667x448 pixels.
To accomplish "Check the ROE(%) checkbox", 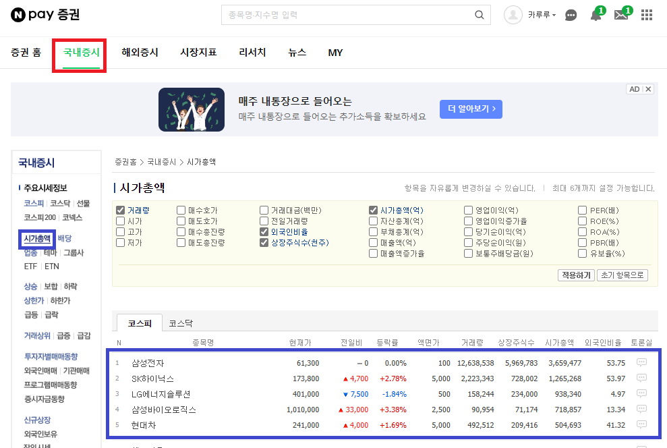I will 582,221.
